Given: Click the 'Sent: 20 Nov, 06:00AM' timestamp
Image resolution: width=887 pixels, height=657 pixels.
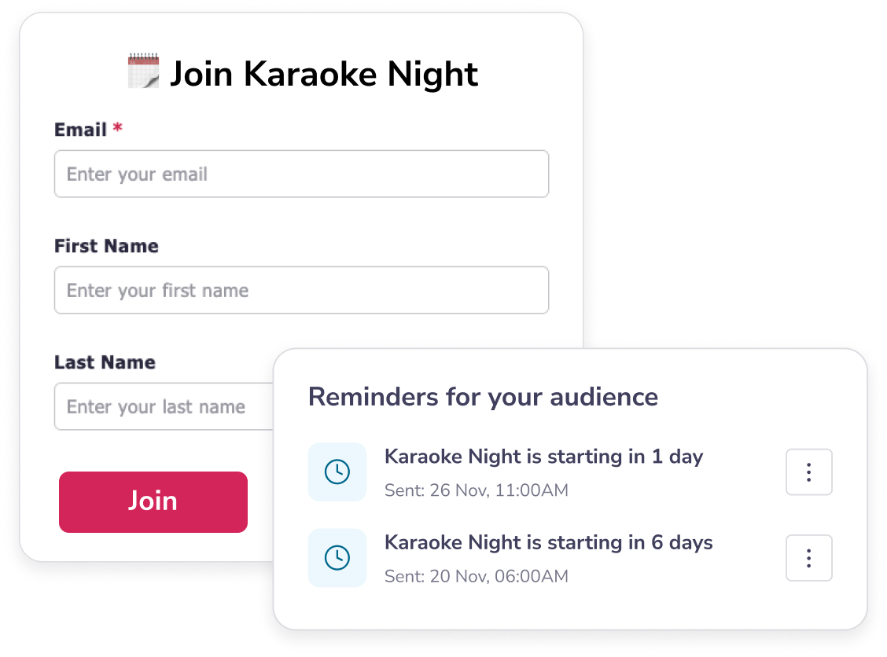Looking at the screenshot, I should click(x=476, y=576).
